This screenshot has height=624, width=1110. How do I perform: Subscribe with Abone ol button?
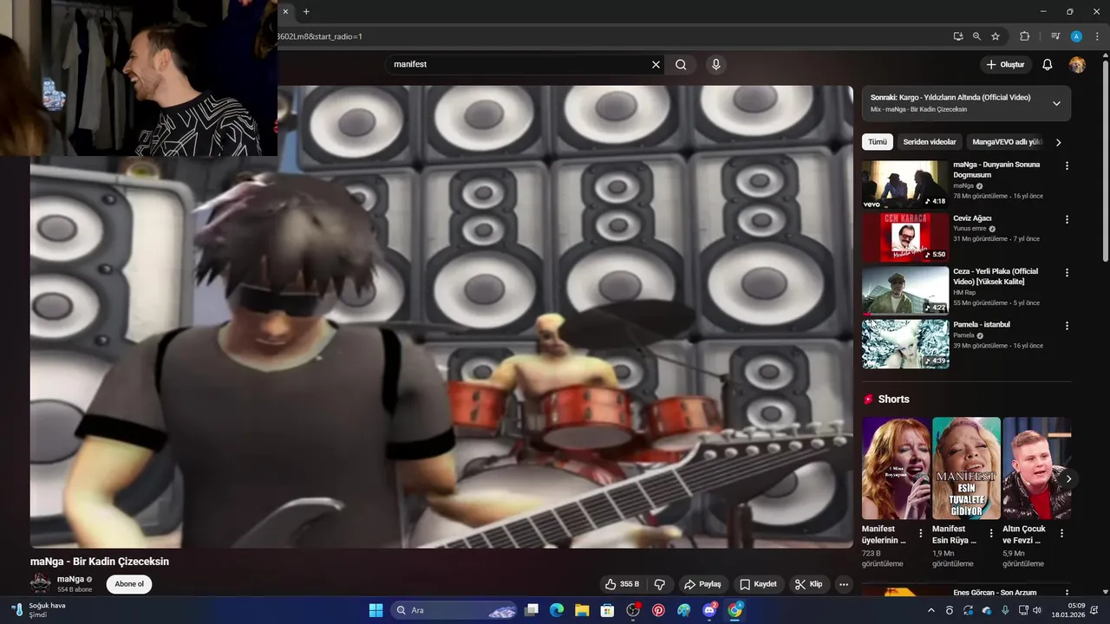pos(129,584)
